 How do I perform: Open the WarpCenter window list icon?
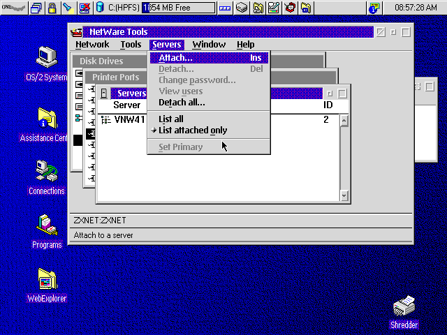(x=36, y=8)
